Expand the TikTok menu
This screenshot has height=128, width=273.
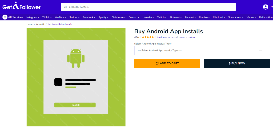pyautogui.click(x=47, y=17)
